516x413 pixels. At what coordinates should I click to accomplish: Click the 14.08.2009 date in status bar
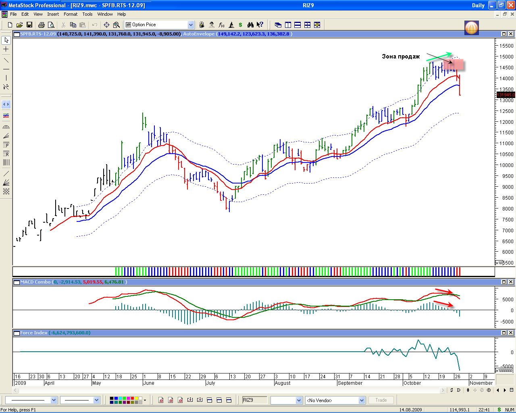[x=410, y=410]
